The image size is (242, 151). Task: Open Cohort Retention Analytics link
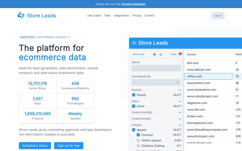click(x=51, y=37)
